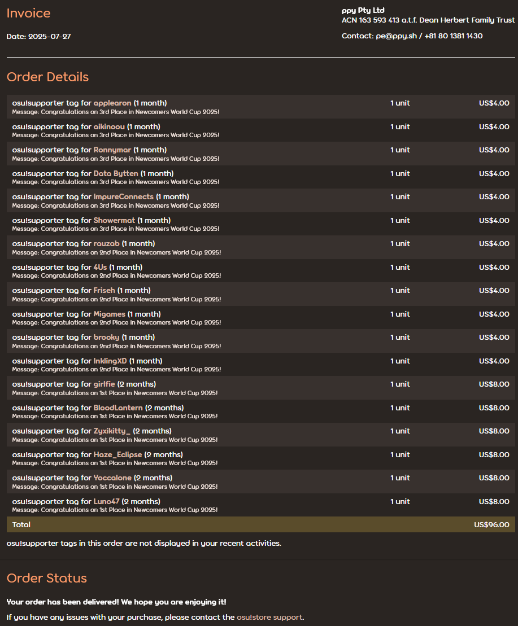The height and width of the screenshot is (626, 518).
Task: Click the 3rd Place message under Showermat
Action: [116, 229]
